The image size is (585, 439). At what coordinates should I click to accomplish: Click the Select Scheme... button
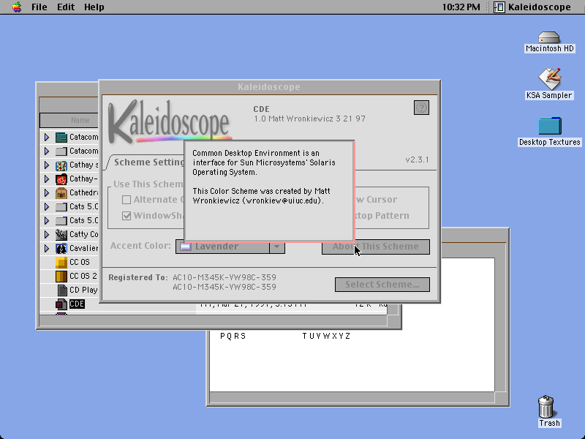click(382, 285)
